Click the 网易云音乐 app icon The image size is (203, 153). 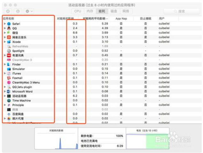9,37
